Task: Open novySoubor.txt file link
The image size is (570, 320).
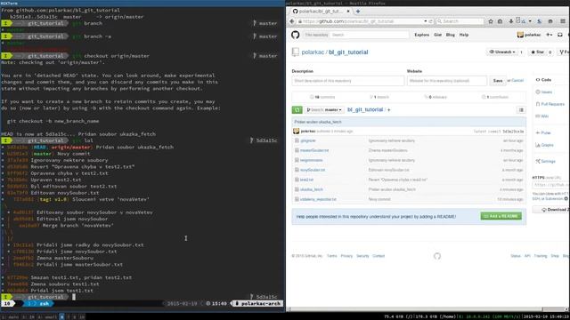Action: [x=313, y=170]
